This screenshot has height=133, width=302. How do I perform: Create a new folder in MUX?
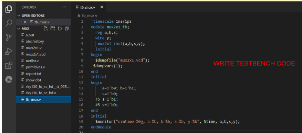point(53,29)
